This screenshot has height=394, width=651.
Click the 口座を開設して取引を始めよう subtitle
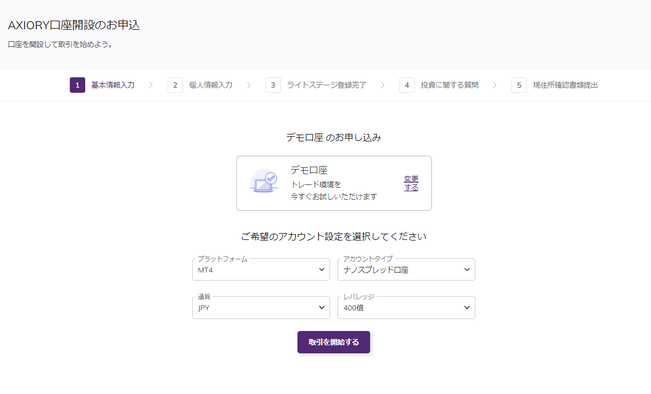tap(61, 45)
